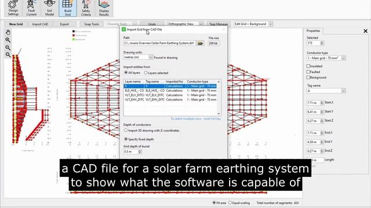This screenshot has width=371, height=208.
Task: Click the CAD file Path field
Action: point(159,43)
